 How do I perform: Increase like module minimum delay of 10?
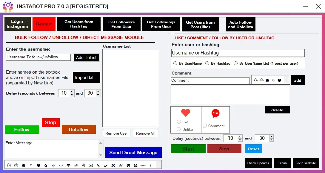pos(240,136)
